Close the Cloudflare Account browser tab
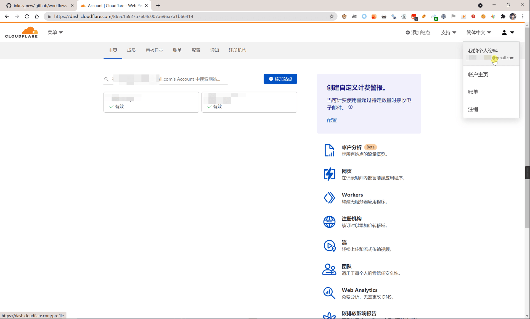This screenshot has width=530, height=319. [146, 6]
